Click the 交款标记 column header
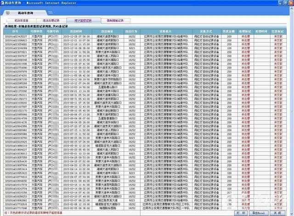 [278, 32]
